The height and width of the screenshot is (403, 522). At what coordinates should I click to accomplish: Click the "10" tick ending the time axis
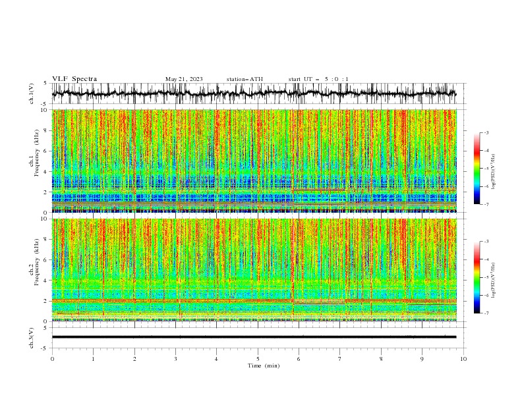tap(463, 359)
